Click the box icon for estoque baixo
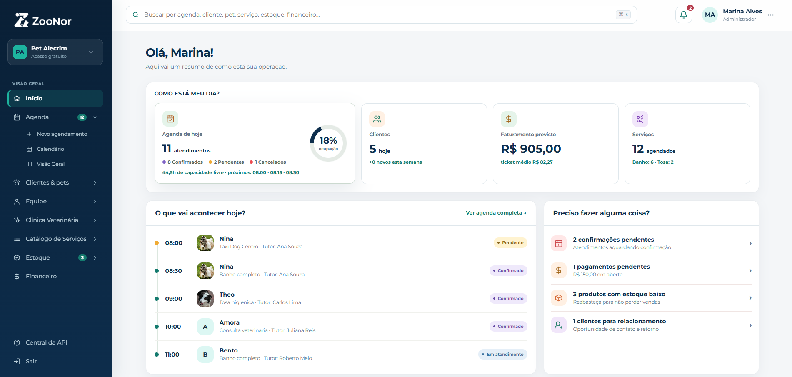 coord(559,298)
